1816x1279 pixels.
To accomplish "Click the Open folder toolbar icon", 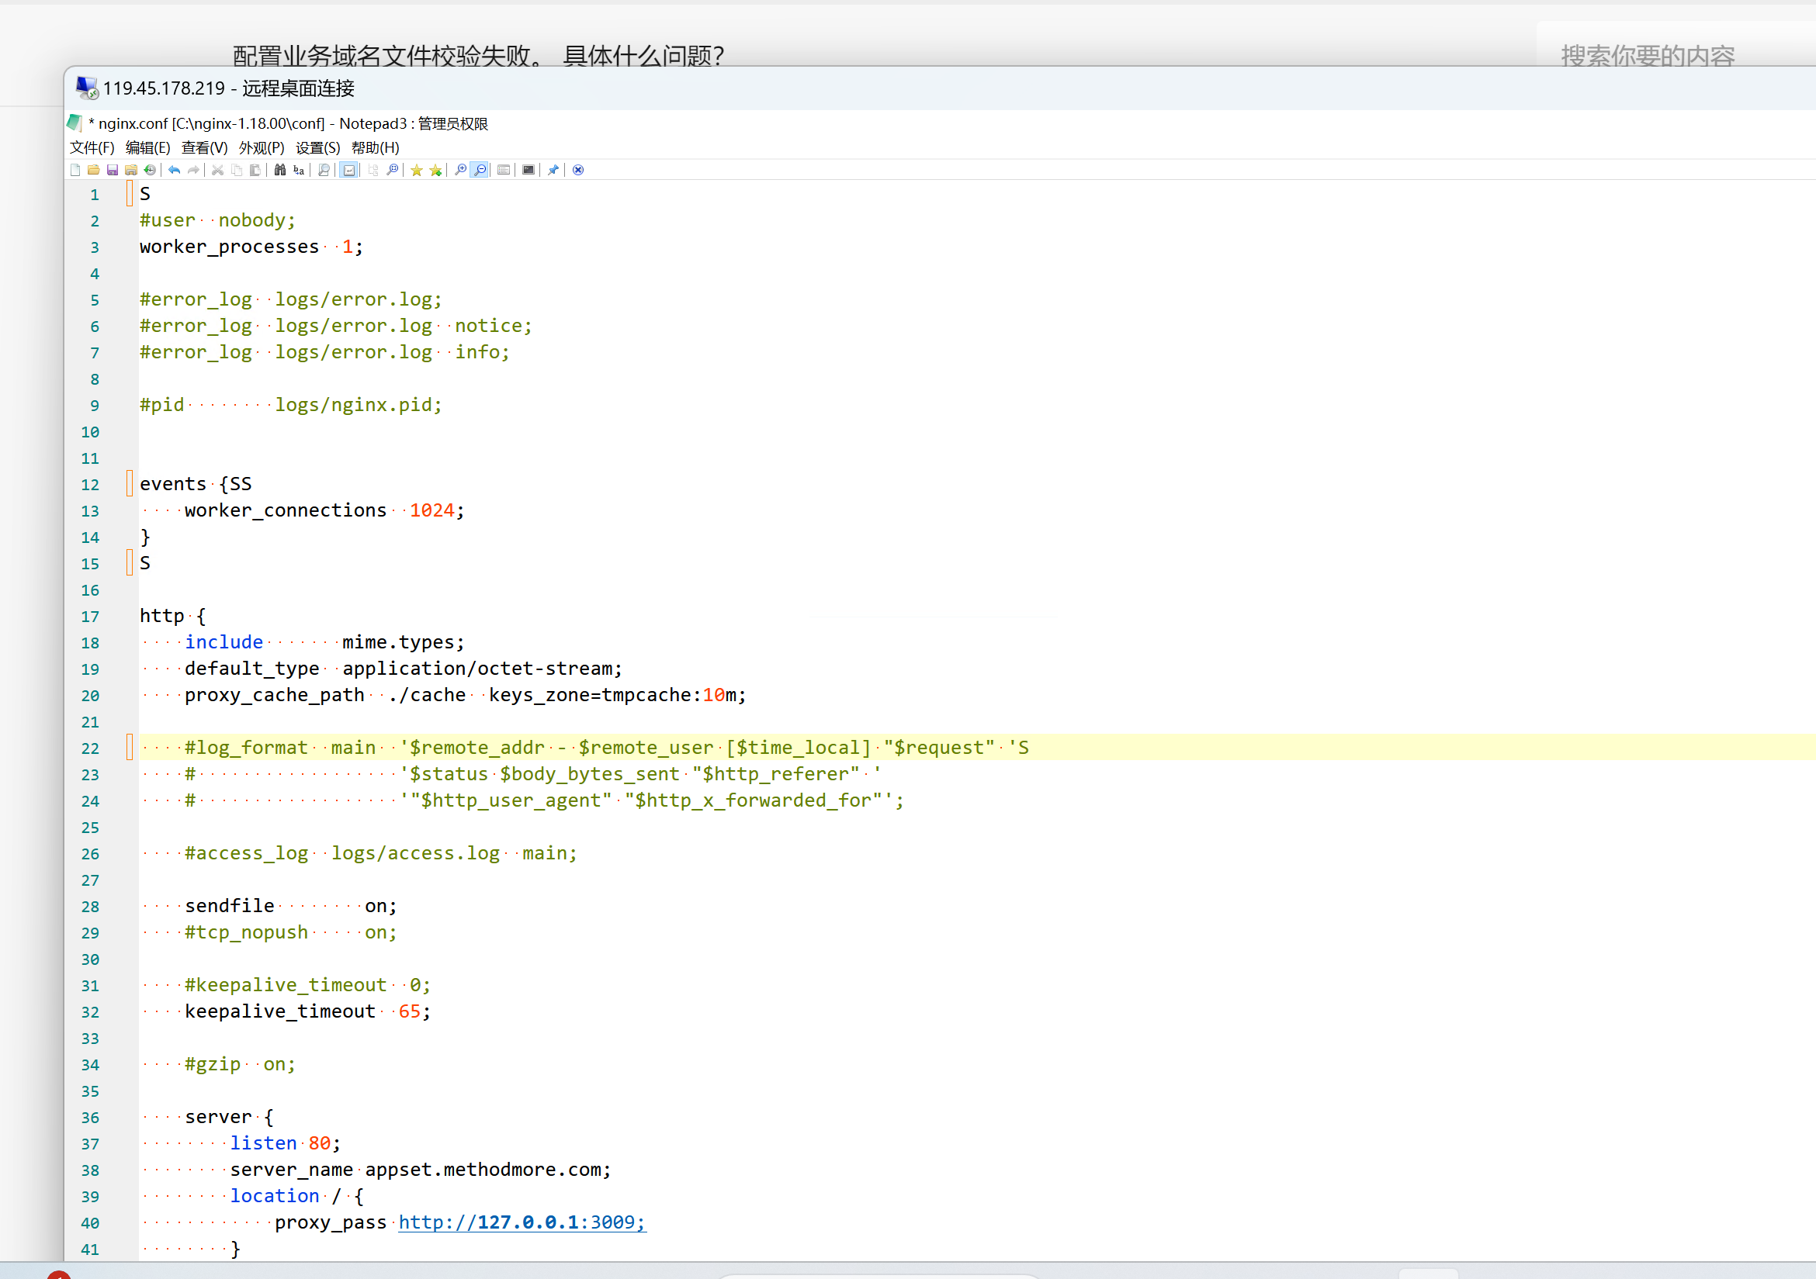I will 93,170.
